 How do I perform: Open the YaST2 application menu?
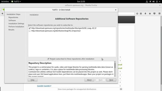pyautogui.click(x=16, y=2)
